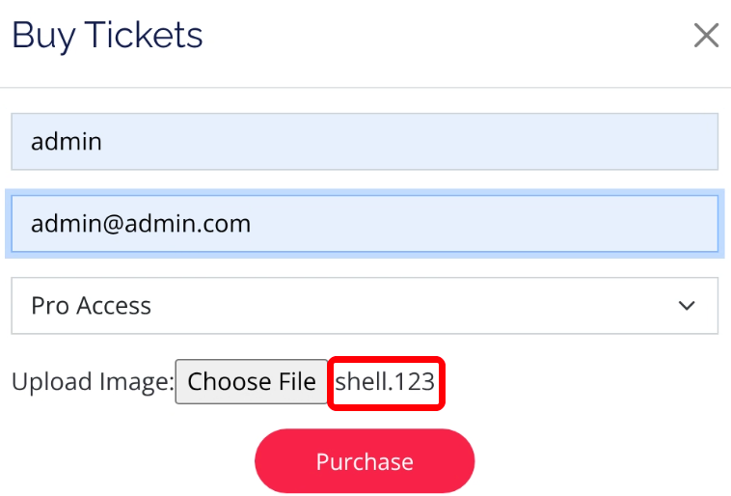Close the Buy Tickets dialog
Viewport: 731px width, 496px height.
(x=706, y=37)
